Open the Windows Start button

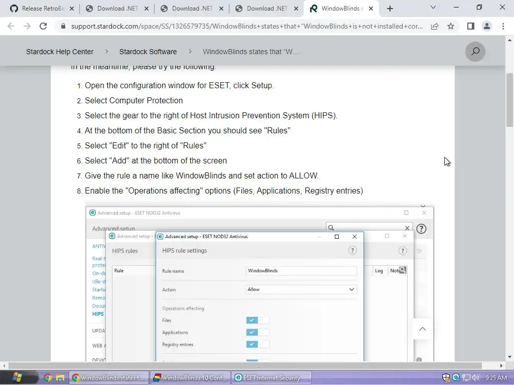pyautogui.click(x=17, y=377)
